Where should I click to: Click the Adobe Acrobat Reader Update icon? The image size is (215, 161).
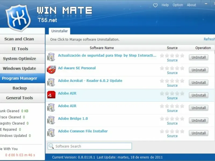[51, 82]
